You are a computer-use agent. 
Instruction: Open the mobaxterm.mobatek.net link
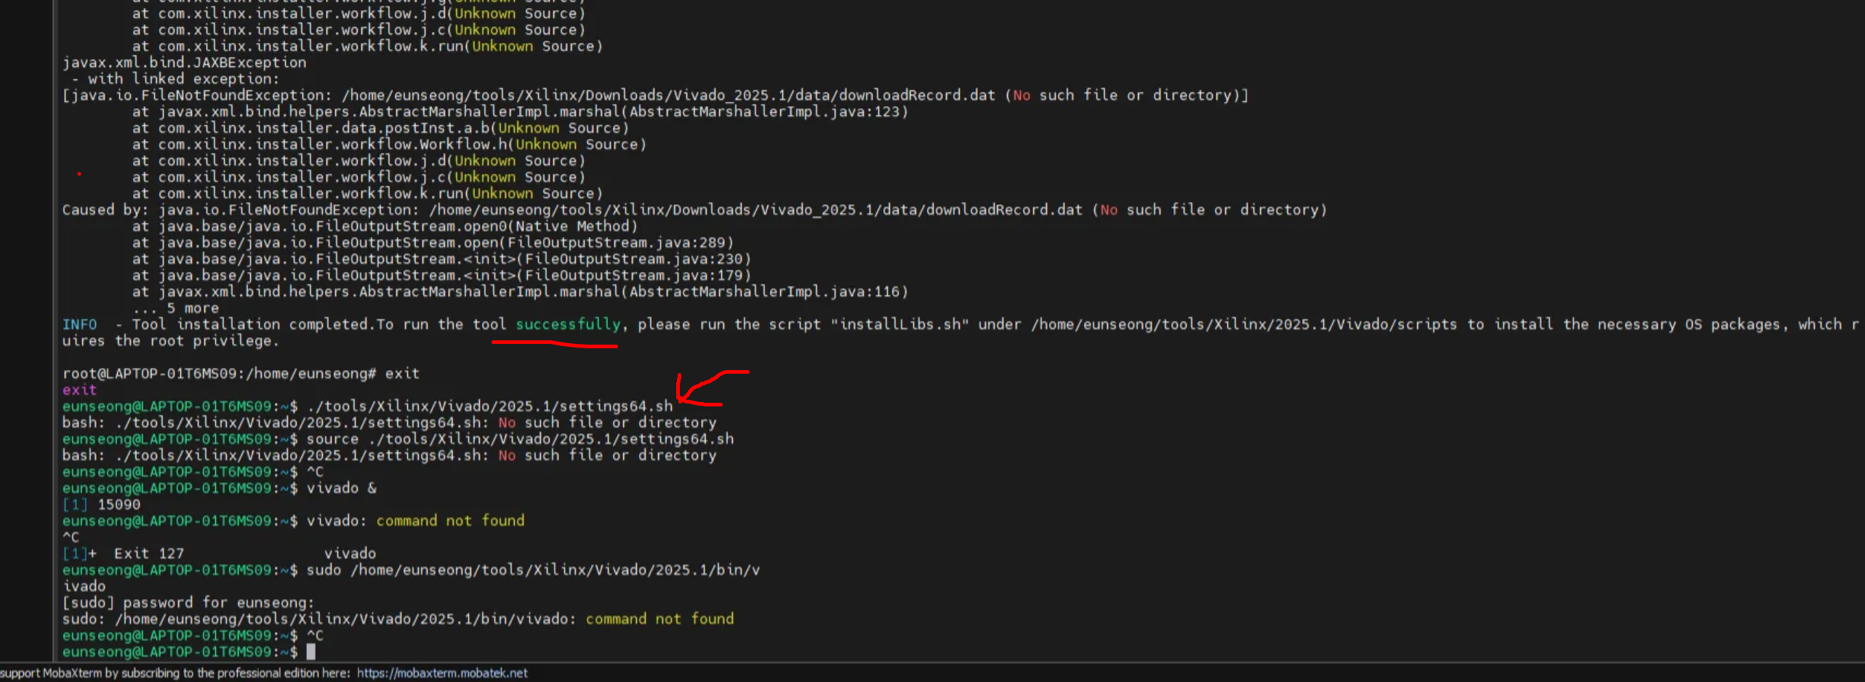[441, 673]
